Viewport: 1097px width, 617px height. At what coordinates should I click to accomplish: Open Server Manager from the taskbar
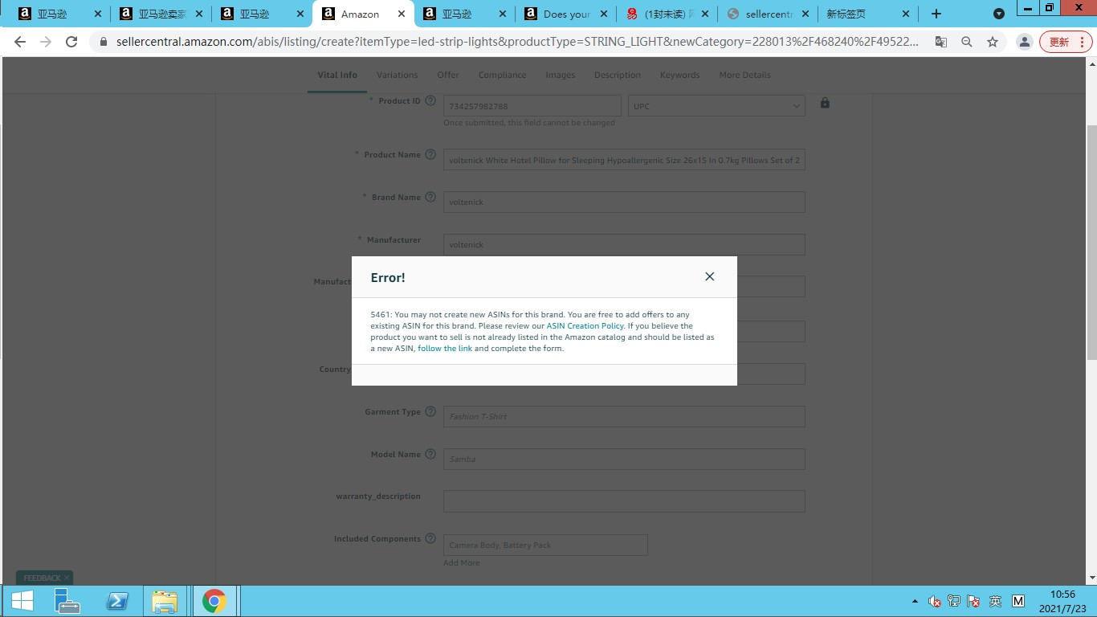point(67,601)
